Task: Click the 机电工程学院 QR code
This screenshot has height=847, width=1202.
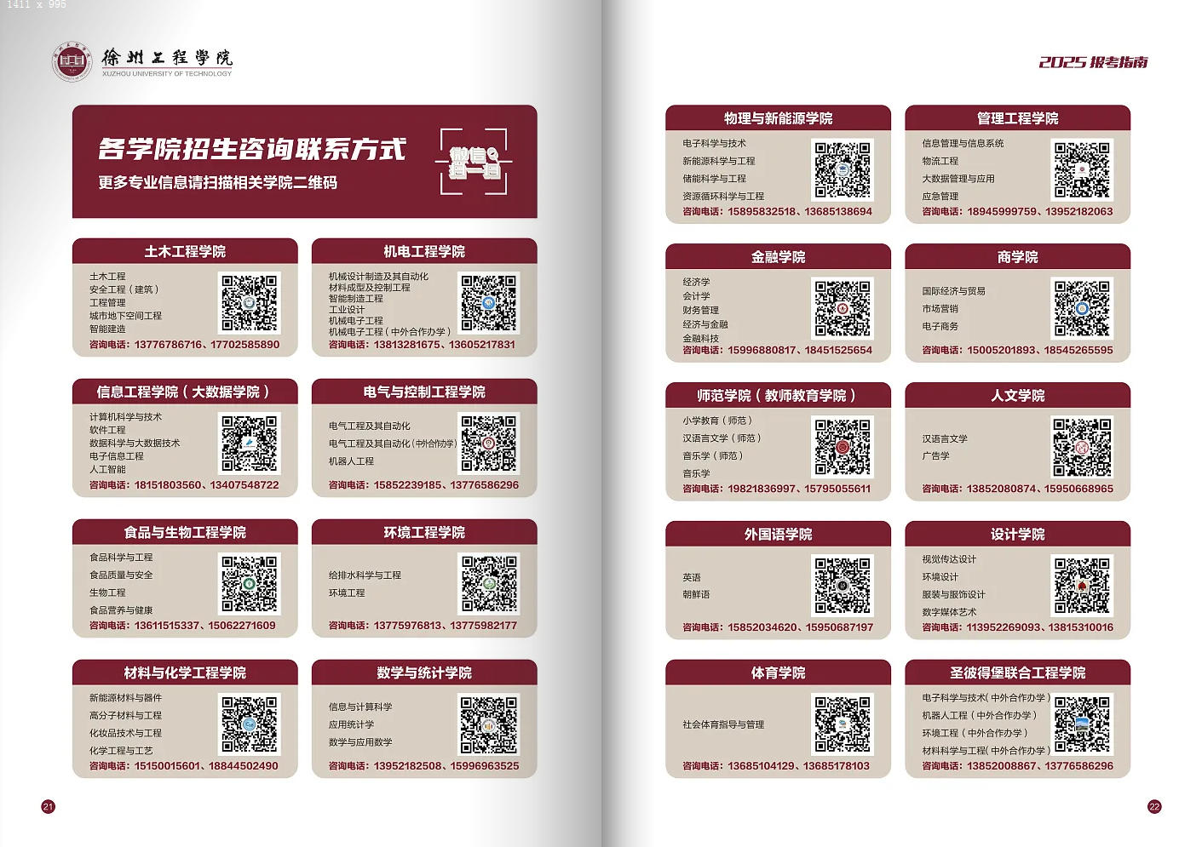Action: click(x=489, y=303)
